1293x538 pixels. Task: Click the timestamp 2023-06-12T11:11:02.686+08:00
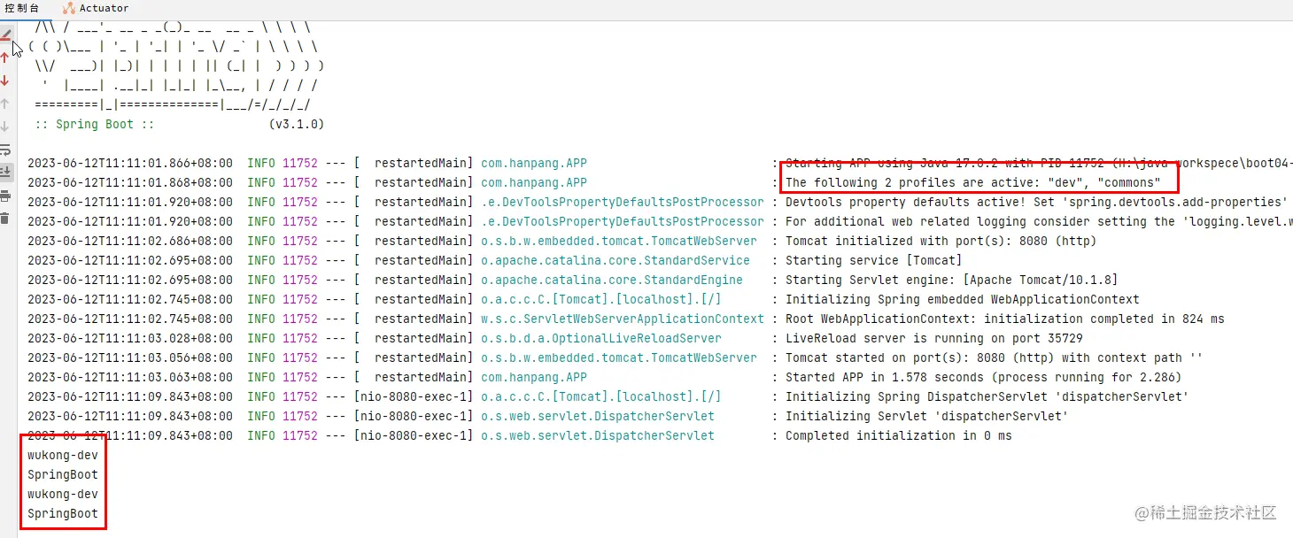point(130,241)
